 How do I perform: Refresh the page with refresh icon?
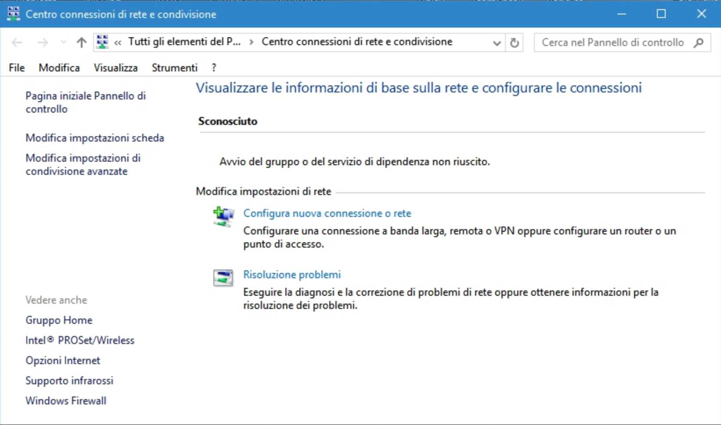click(514, 42)
